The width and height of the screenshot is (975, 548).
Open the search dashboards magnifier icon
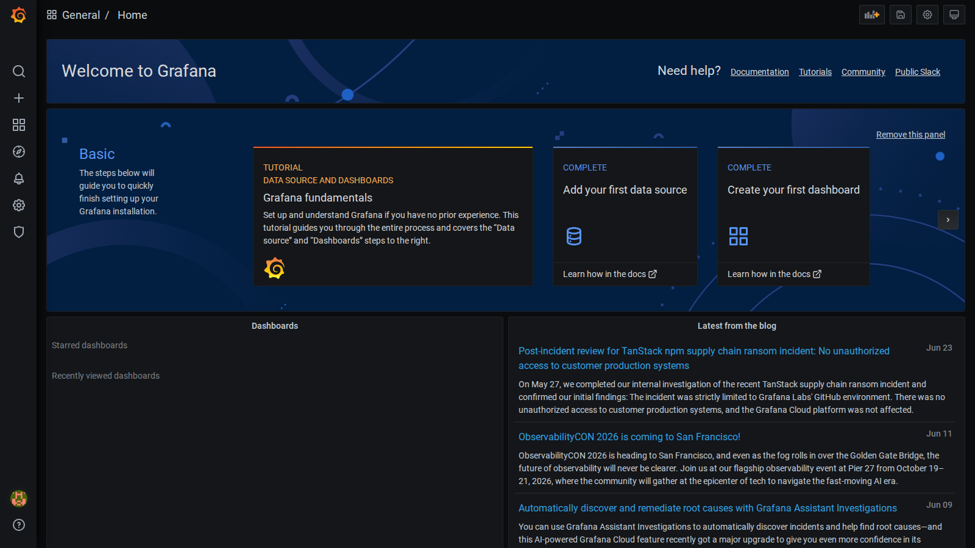coord(19,71)
